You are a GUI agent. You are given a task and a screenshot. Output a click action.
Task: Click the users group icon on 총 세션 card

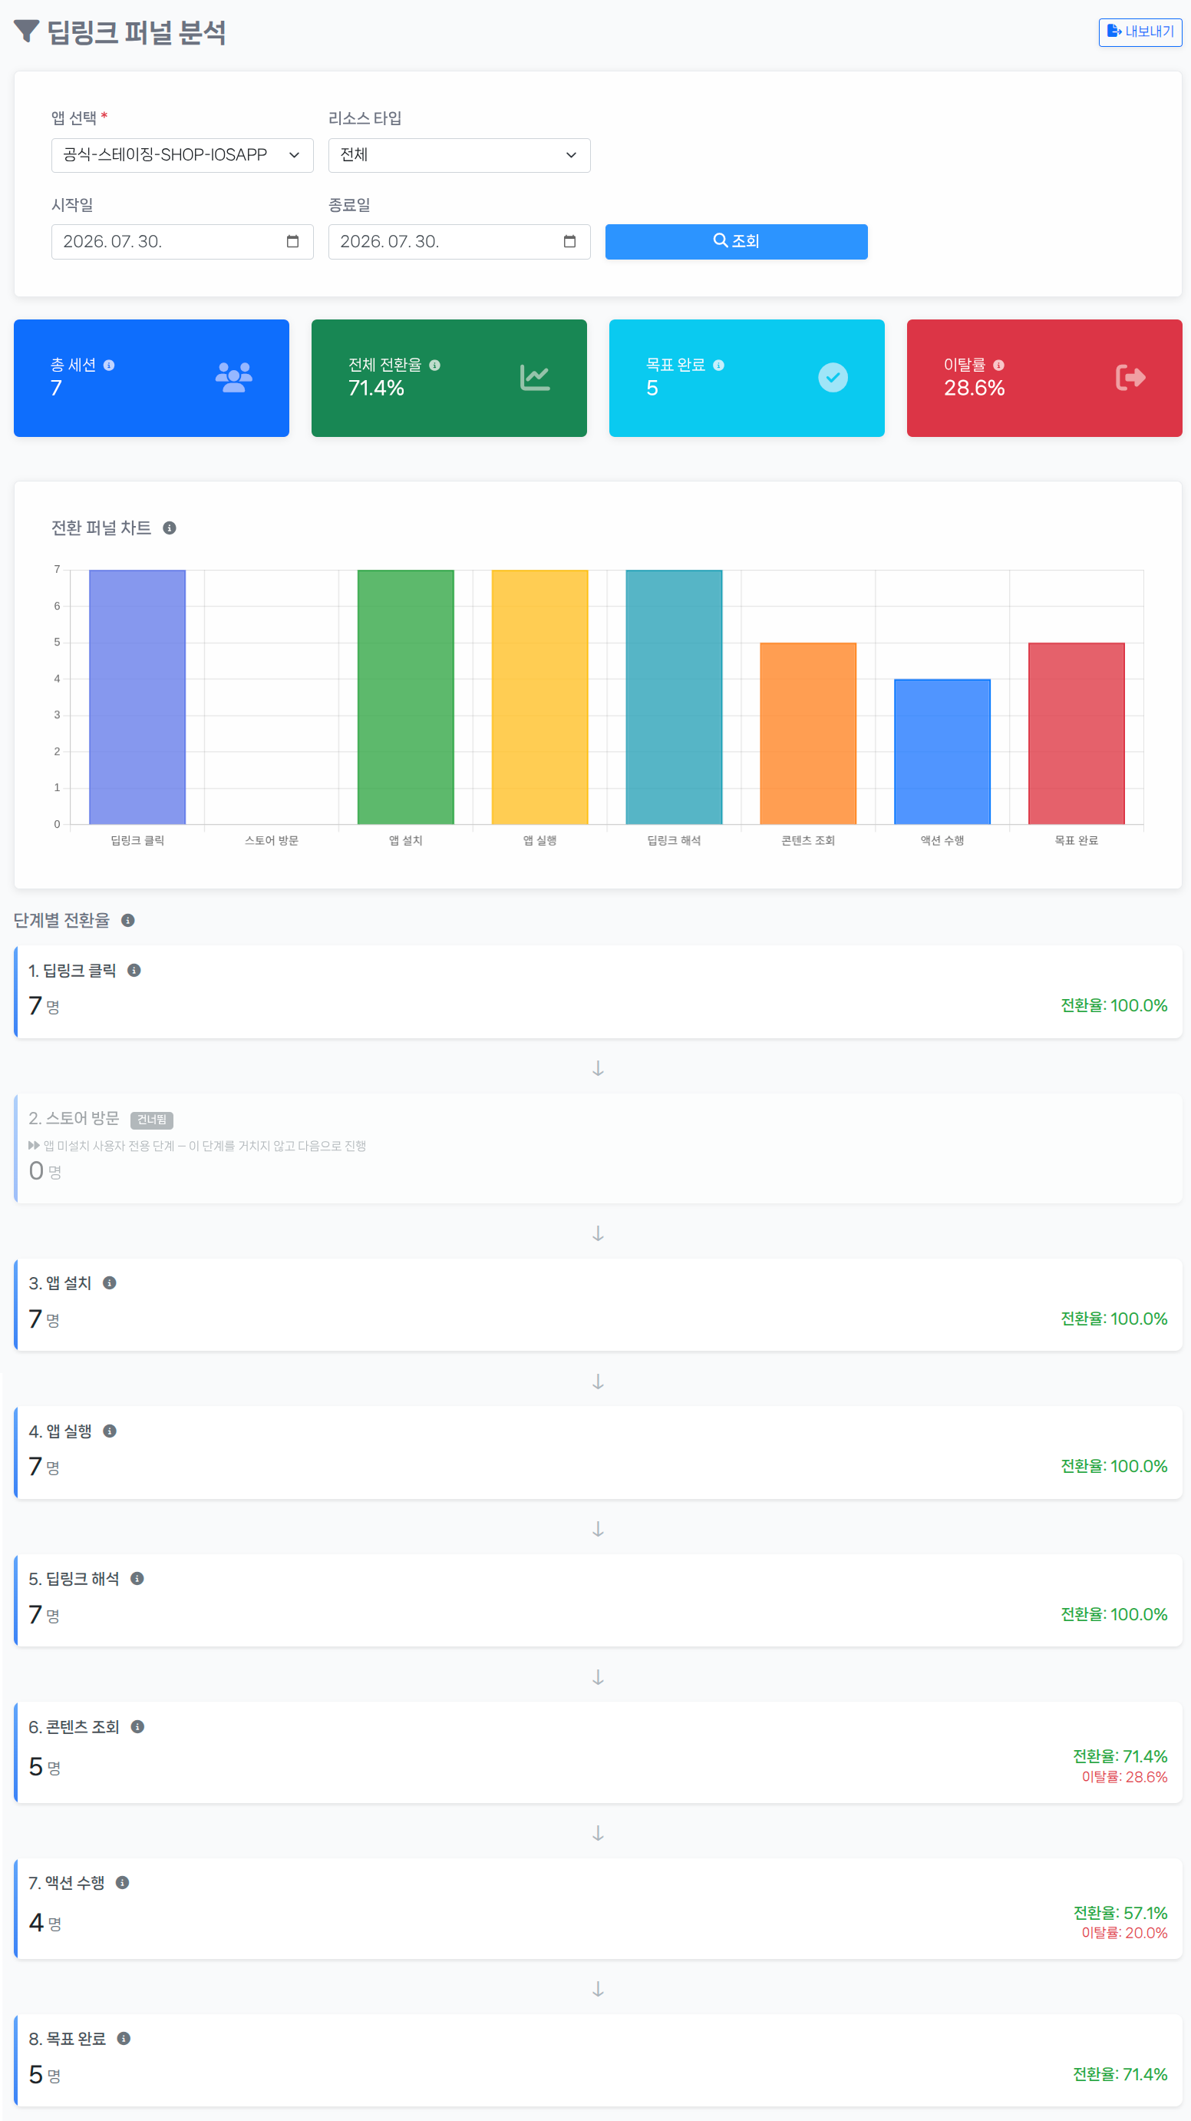click(x=234, y=377)
